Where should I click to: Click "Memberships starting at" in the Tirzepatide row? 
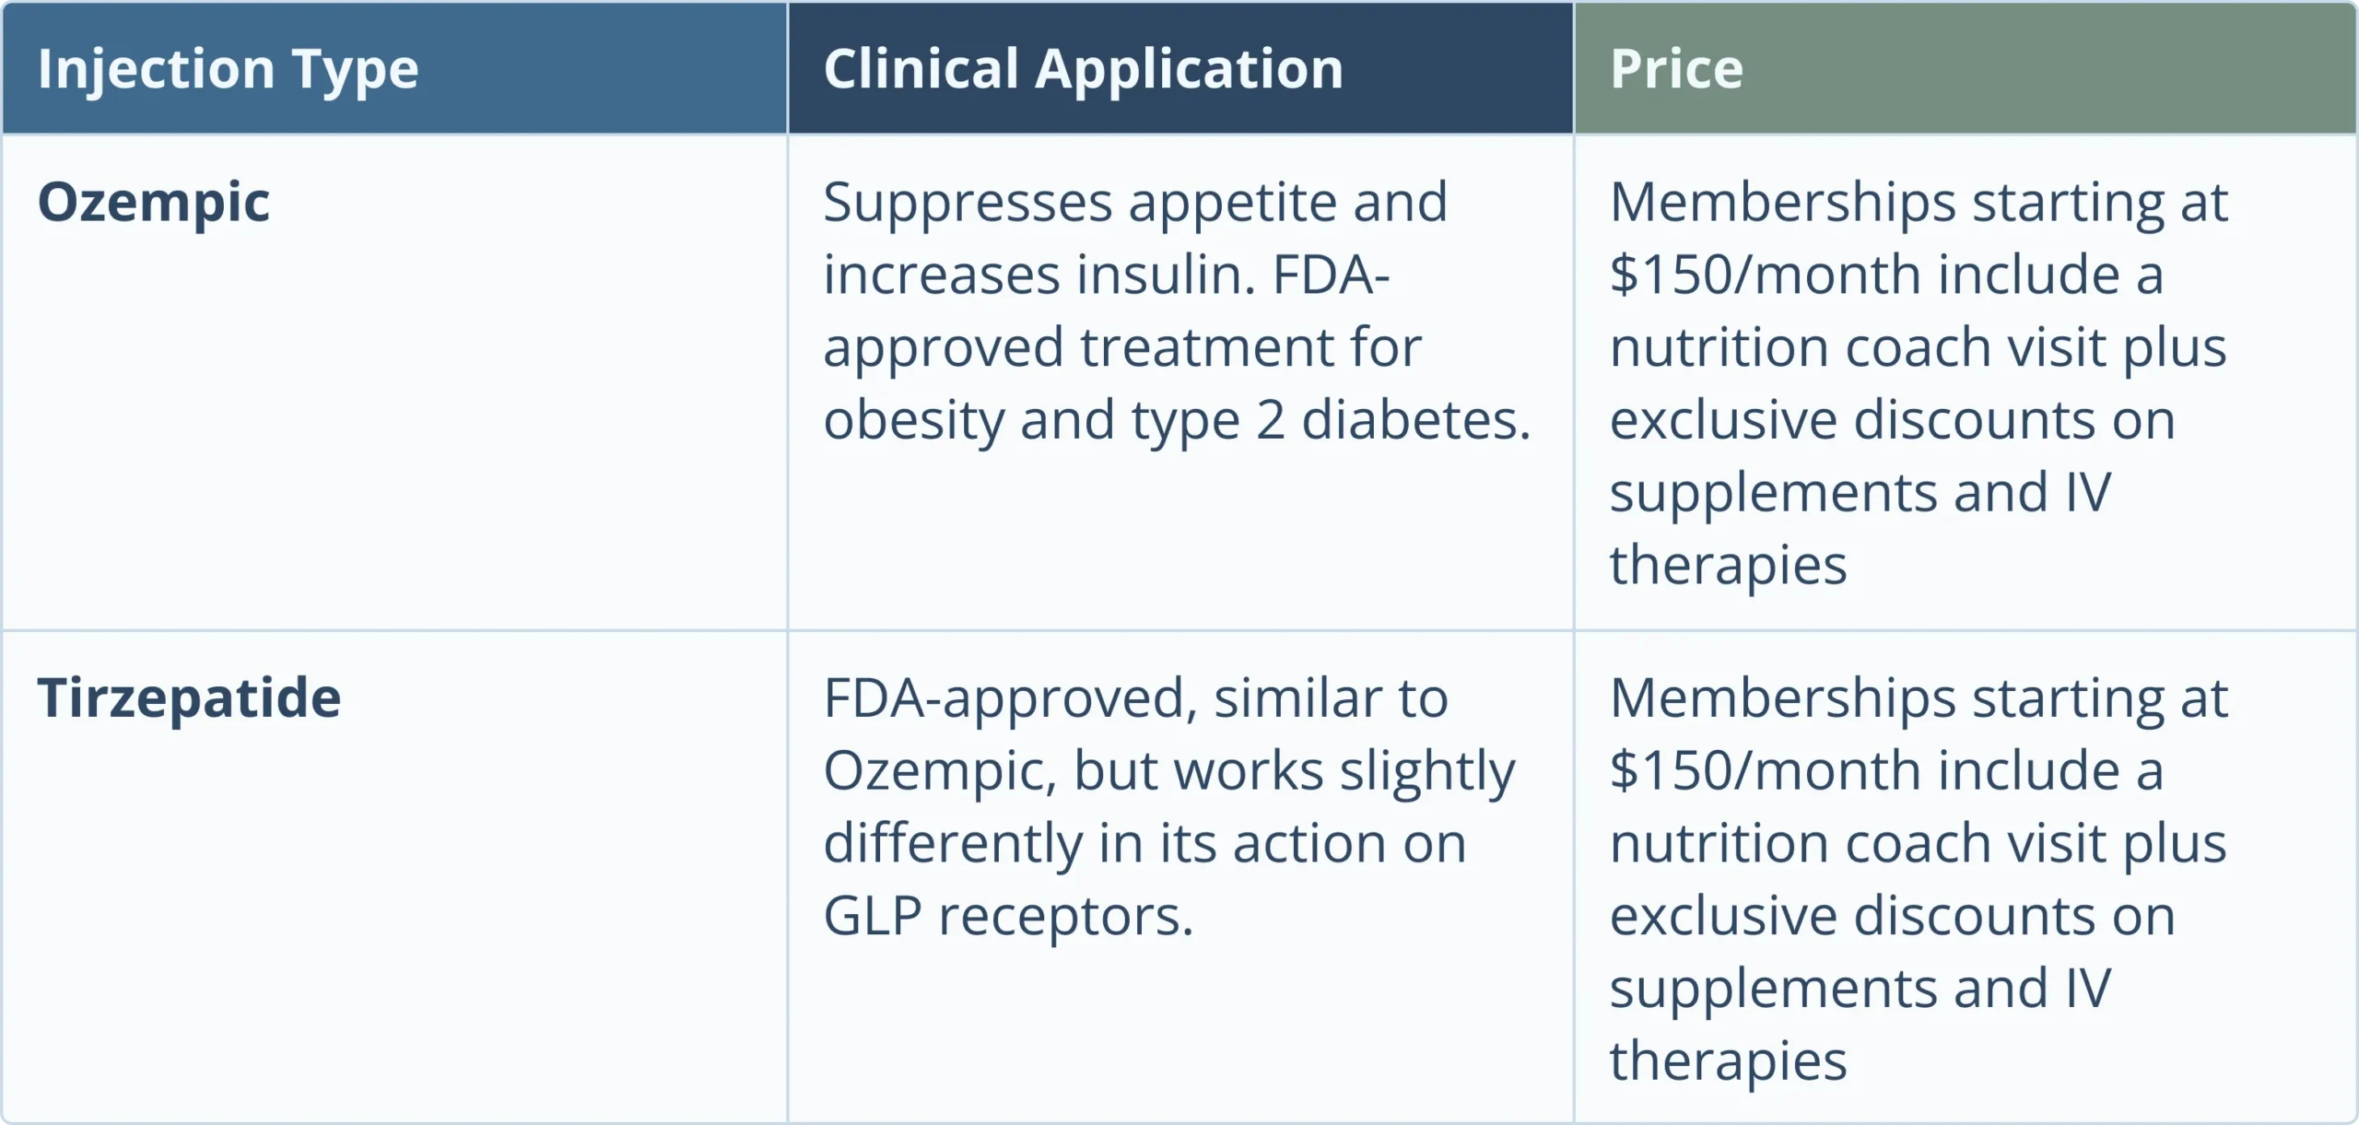point(1919,697)
